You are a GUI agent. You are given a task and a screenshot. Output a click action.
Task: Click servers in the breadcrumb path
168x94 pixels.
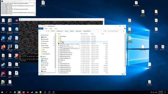pos(66,31)
